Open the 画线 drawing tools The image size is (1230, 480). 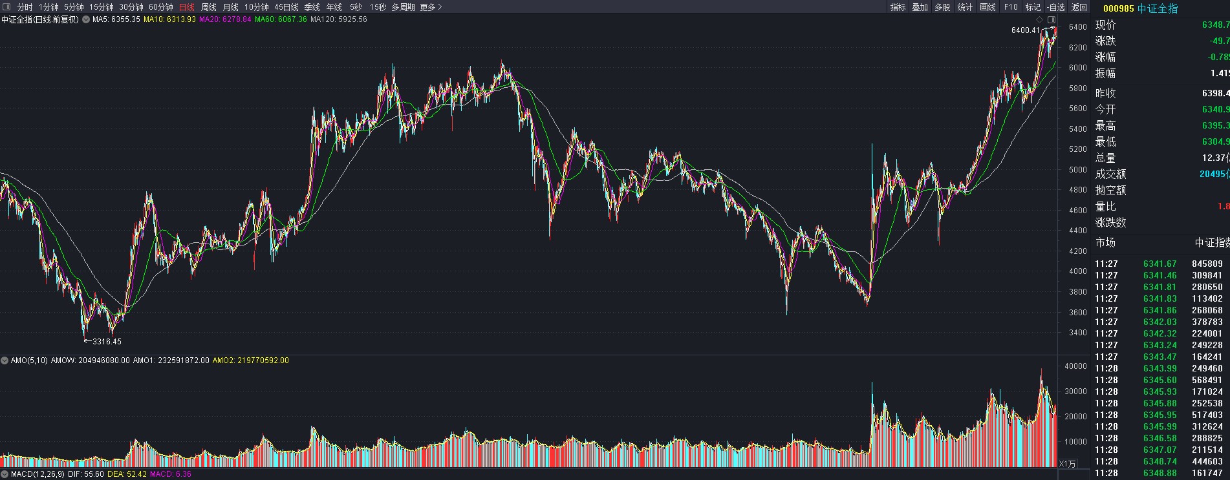tap(988, 7)
